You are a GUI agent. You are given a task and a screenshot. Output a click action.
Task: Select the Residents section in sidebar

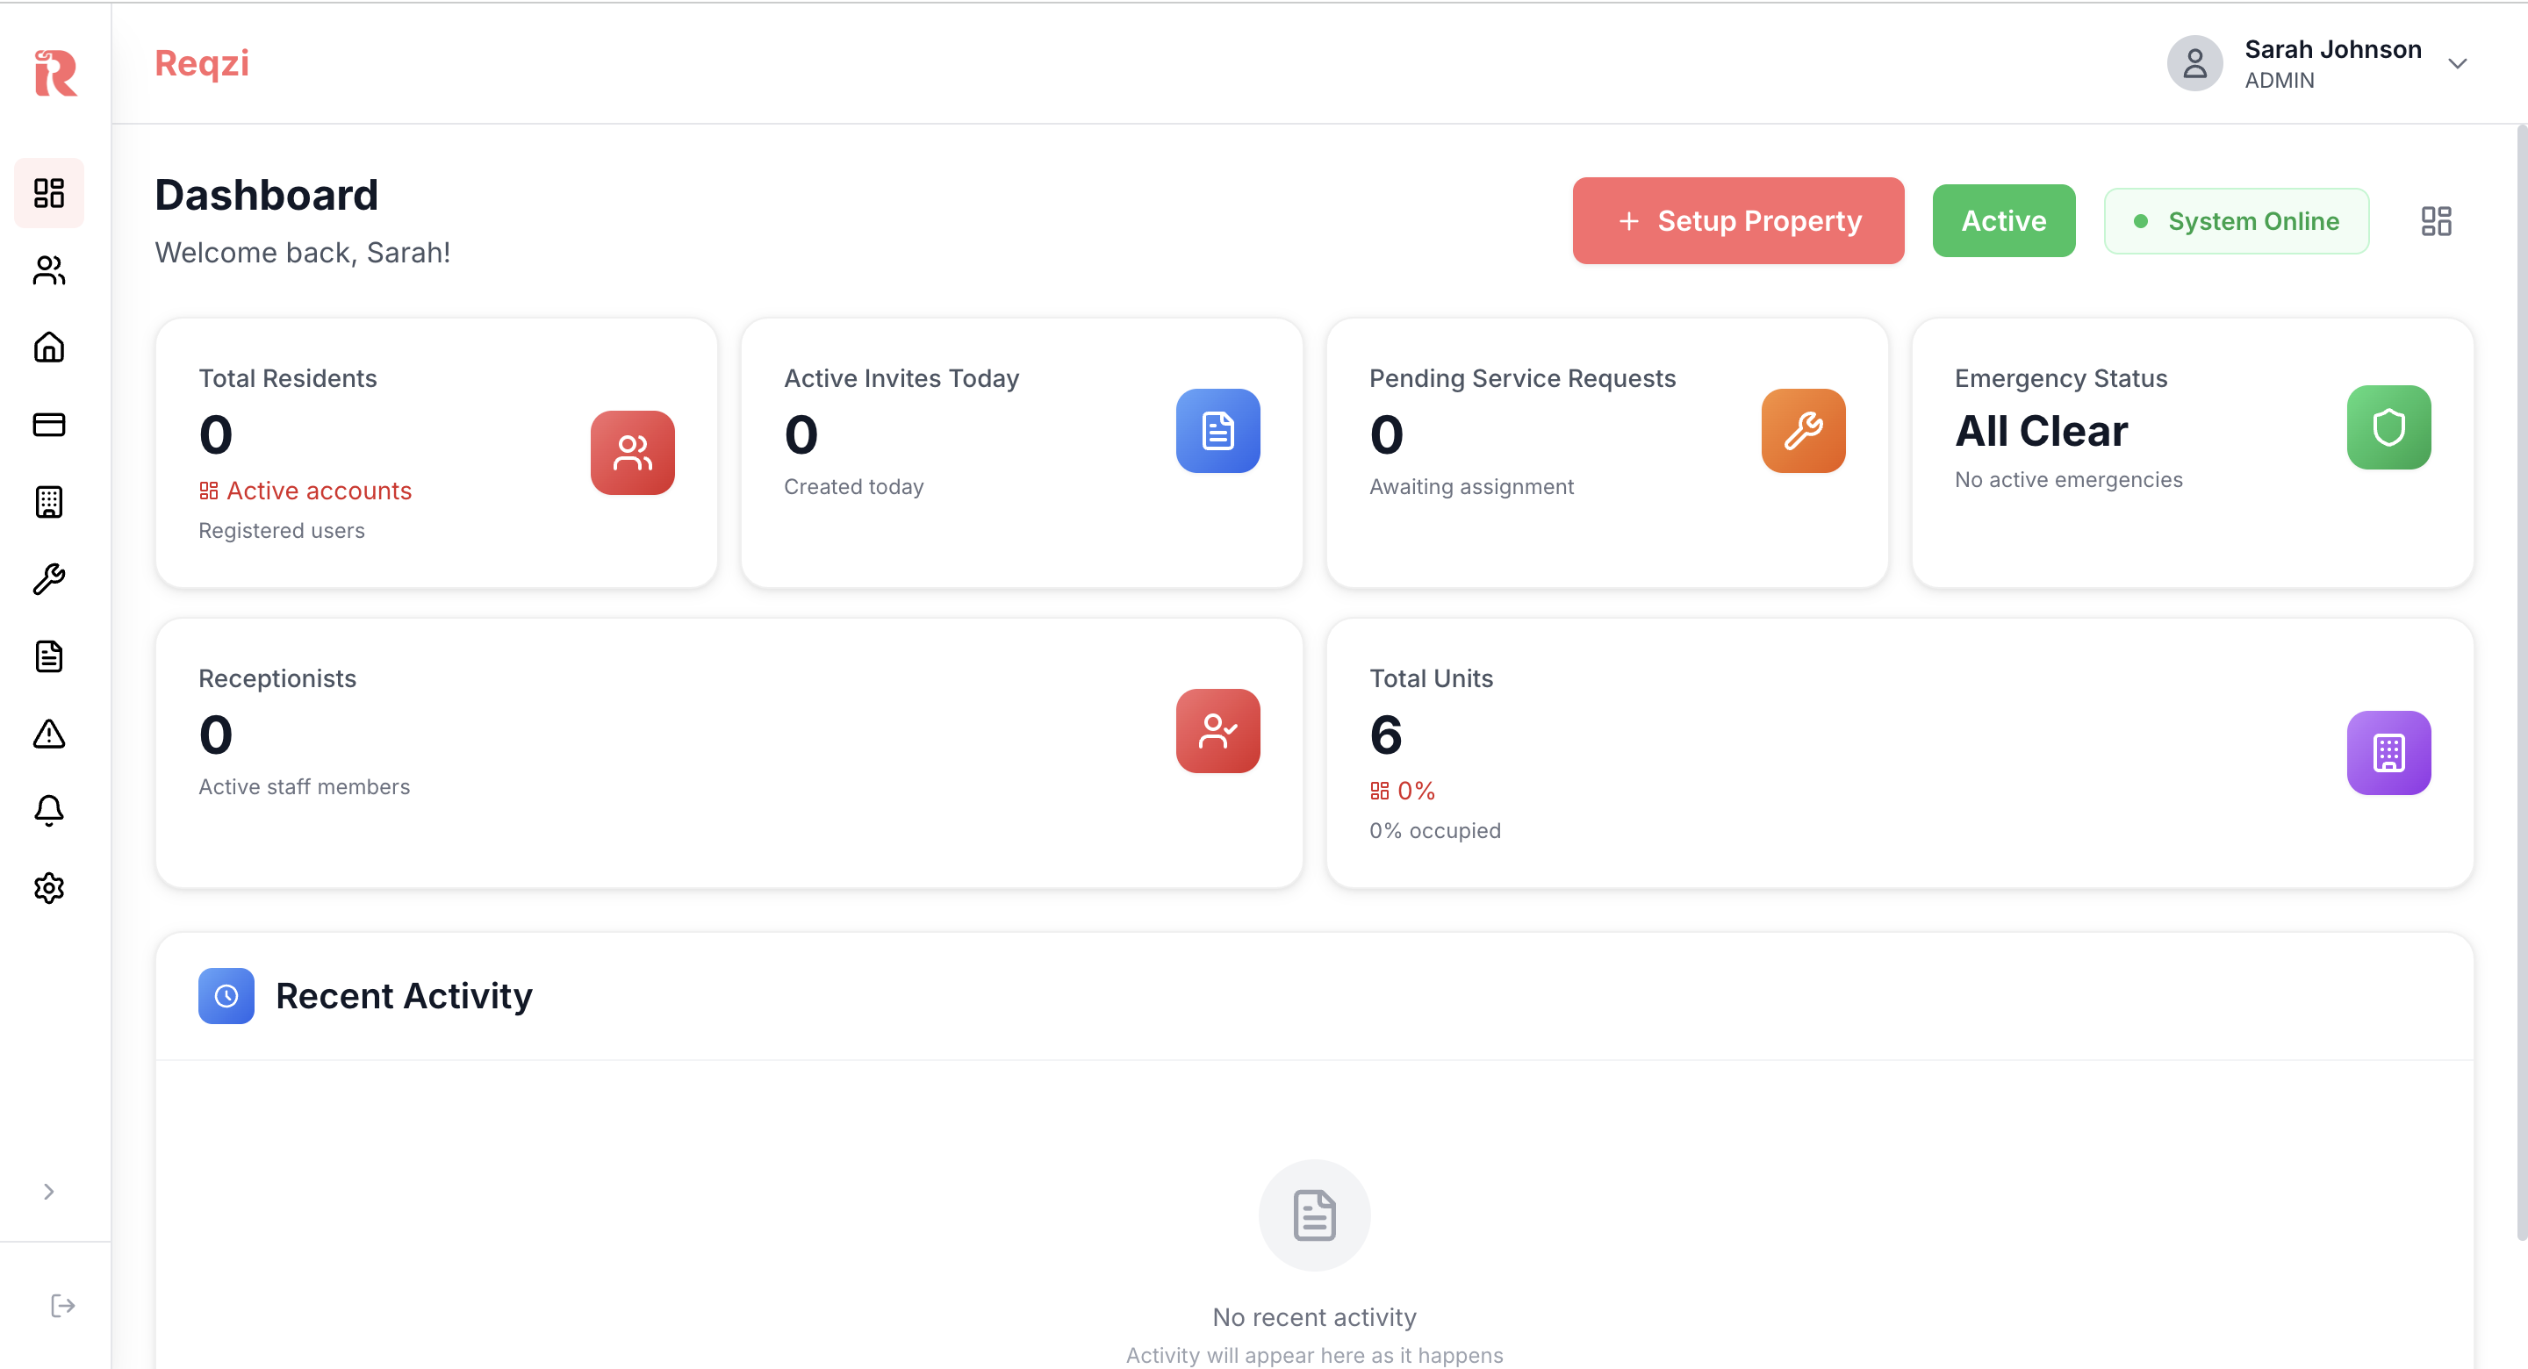(49, 270)
